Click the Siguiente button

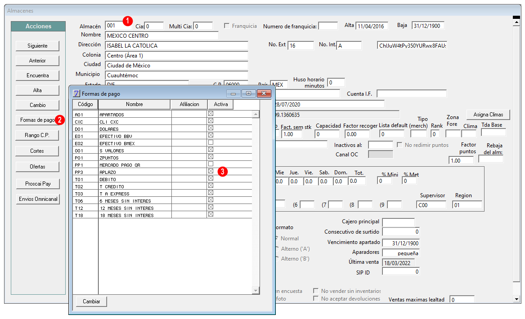coord(37,46)
